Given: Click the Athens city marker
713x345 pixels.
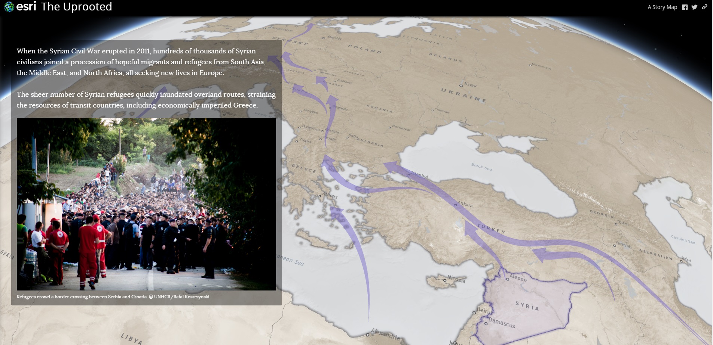Looking at the screenshot, I should (320, 196).
